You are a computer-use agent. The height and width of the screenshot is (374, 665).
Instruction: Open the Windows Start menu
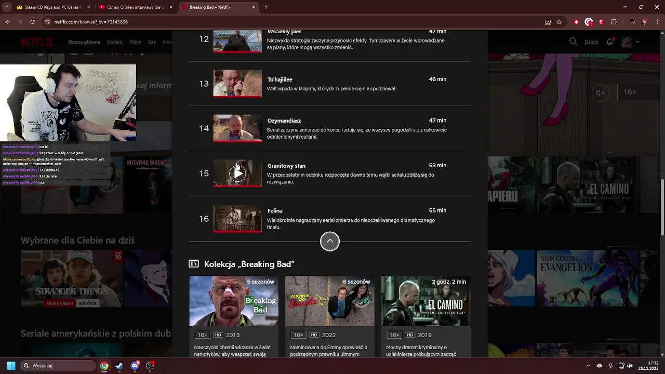11,366
